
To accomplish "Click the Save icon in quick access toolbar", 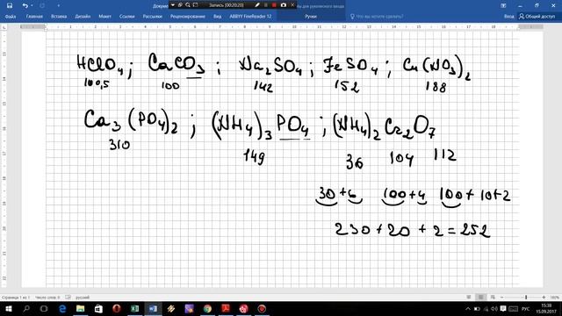I will (x=10, y=6).
